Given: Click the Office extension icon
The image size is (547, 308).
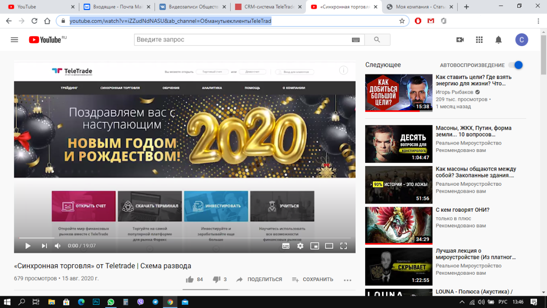Looking at the screenshot, I should (443, 21).
